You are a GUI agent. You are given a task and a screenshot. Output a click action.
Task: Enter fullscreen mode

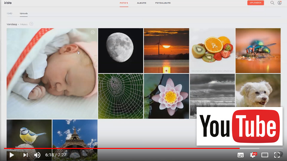(277, 155)
